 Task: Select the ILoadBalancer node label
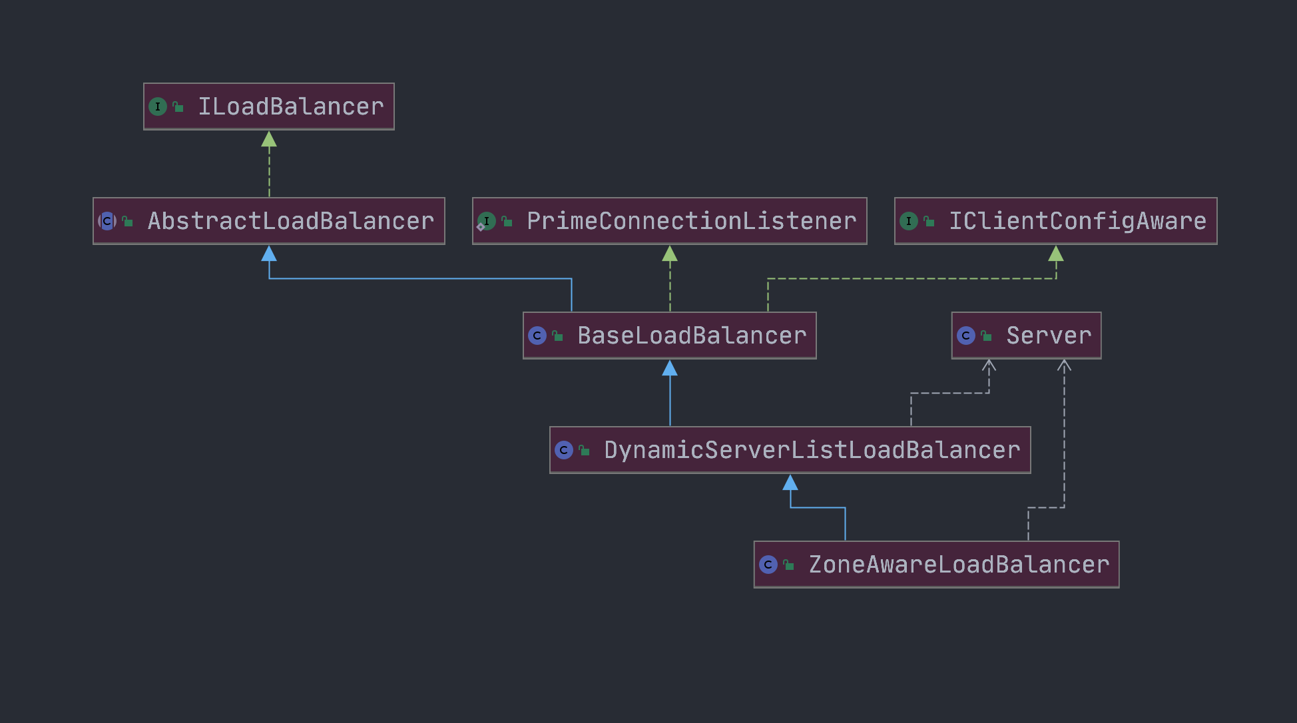pyautogui.click(x=291, y=107)
